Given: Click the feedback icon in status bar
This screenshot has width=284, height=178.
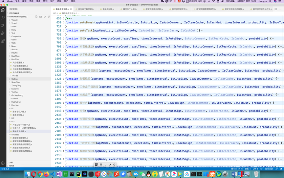Looking at the screenshot, I should [x=276, y=169].
